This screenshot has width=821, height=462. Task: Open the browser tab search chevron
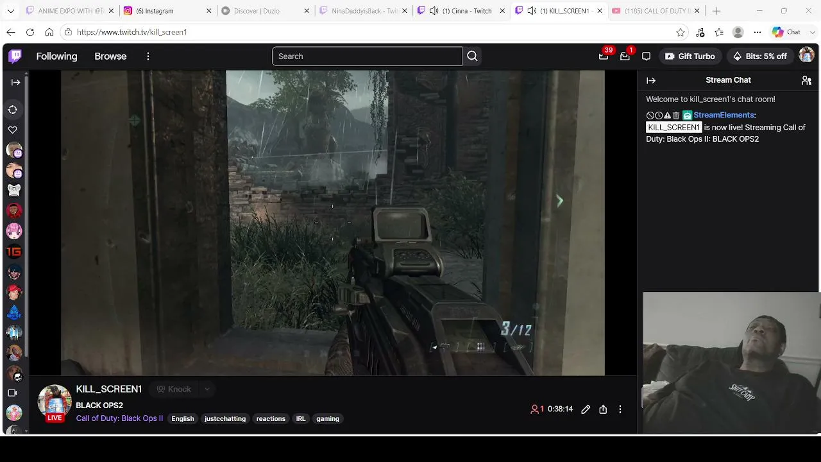(x=10, y=11)
